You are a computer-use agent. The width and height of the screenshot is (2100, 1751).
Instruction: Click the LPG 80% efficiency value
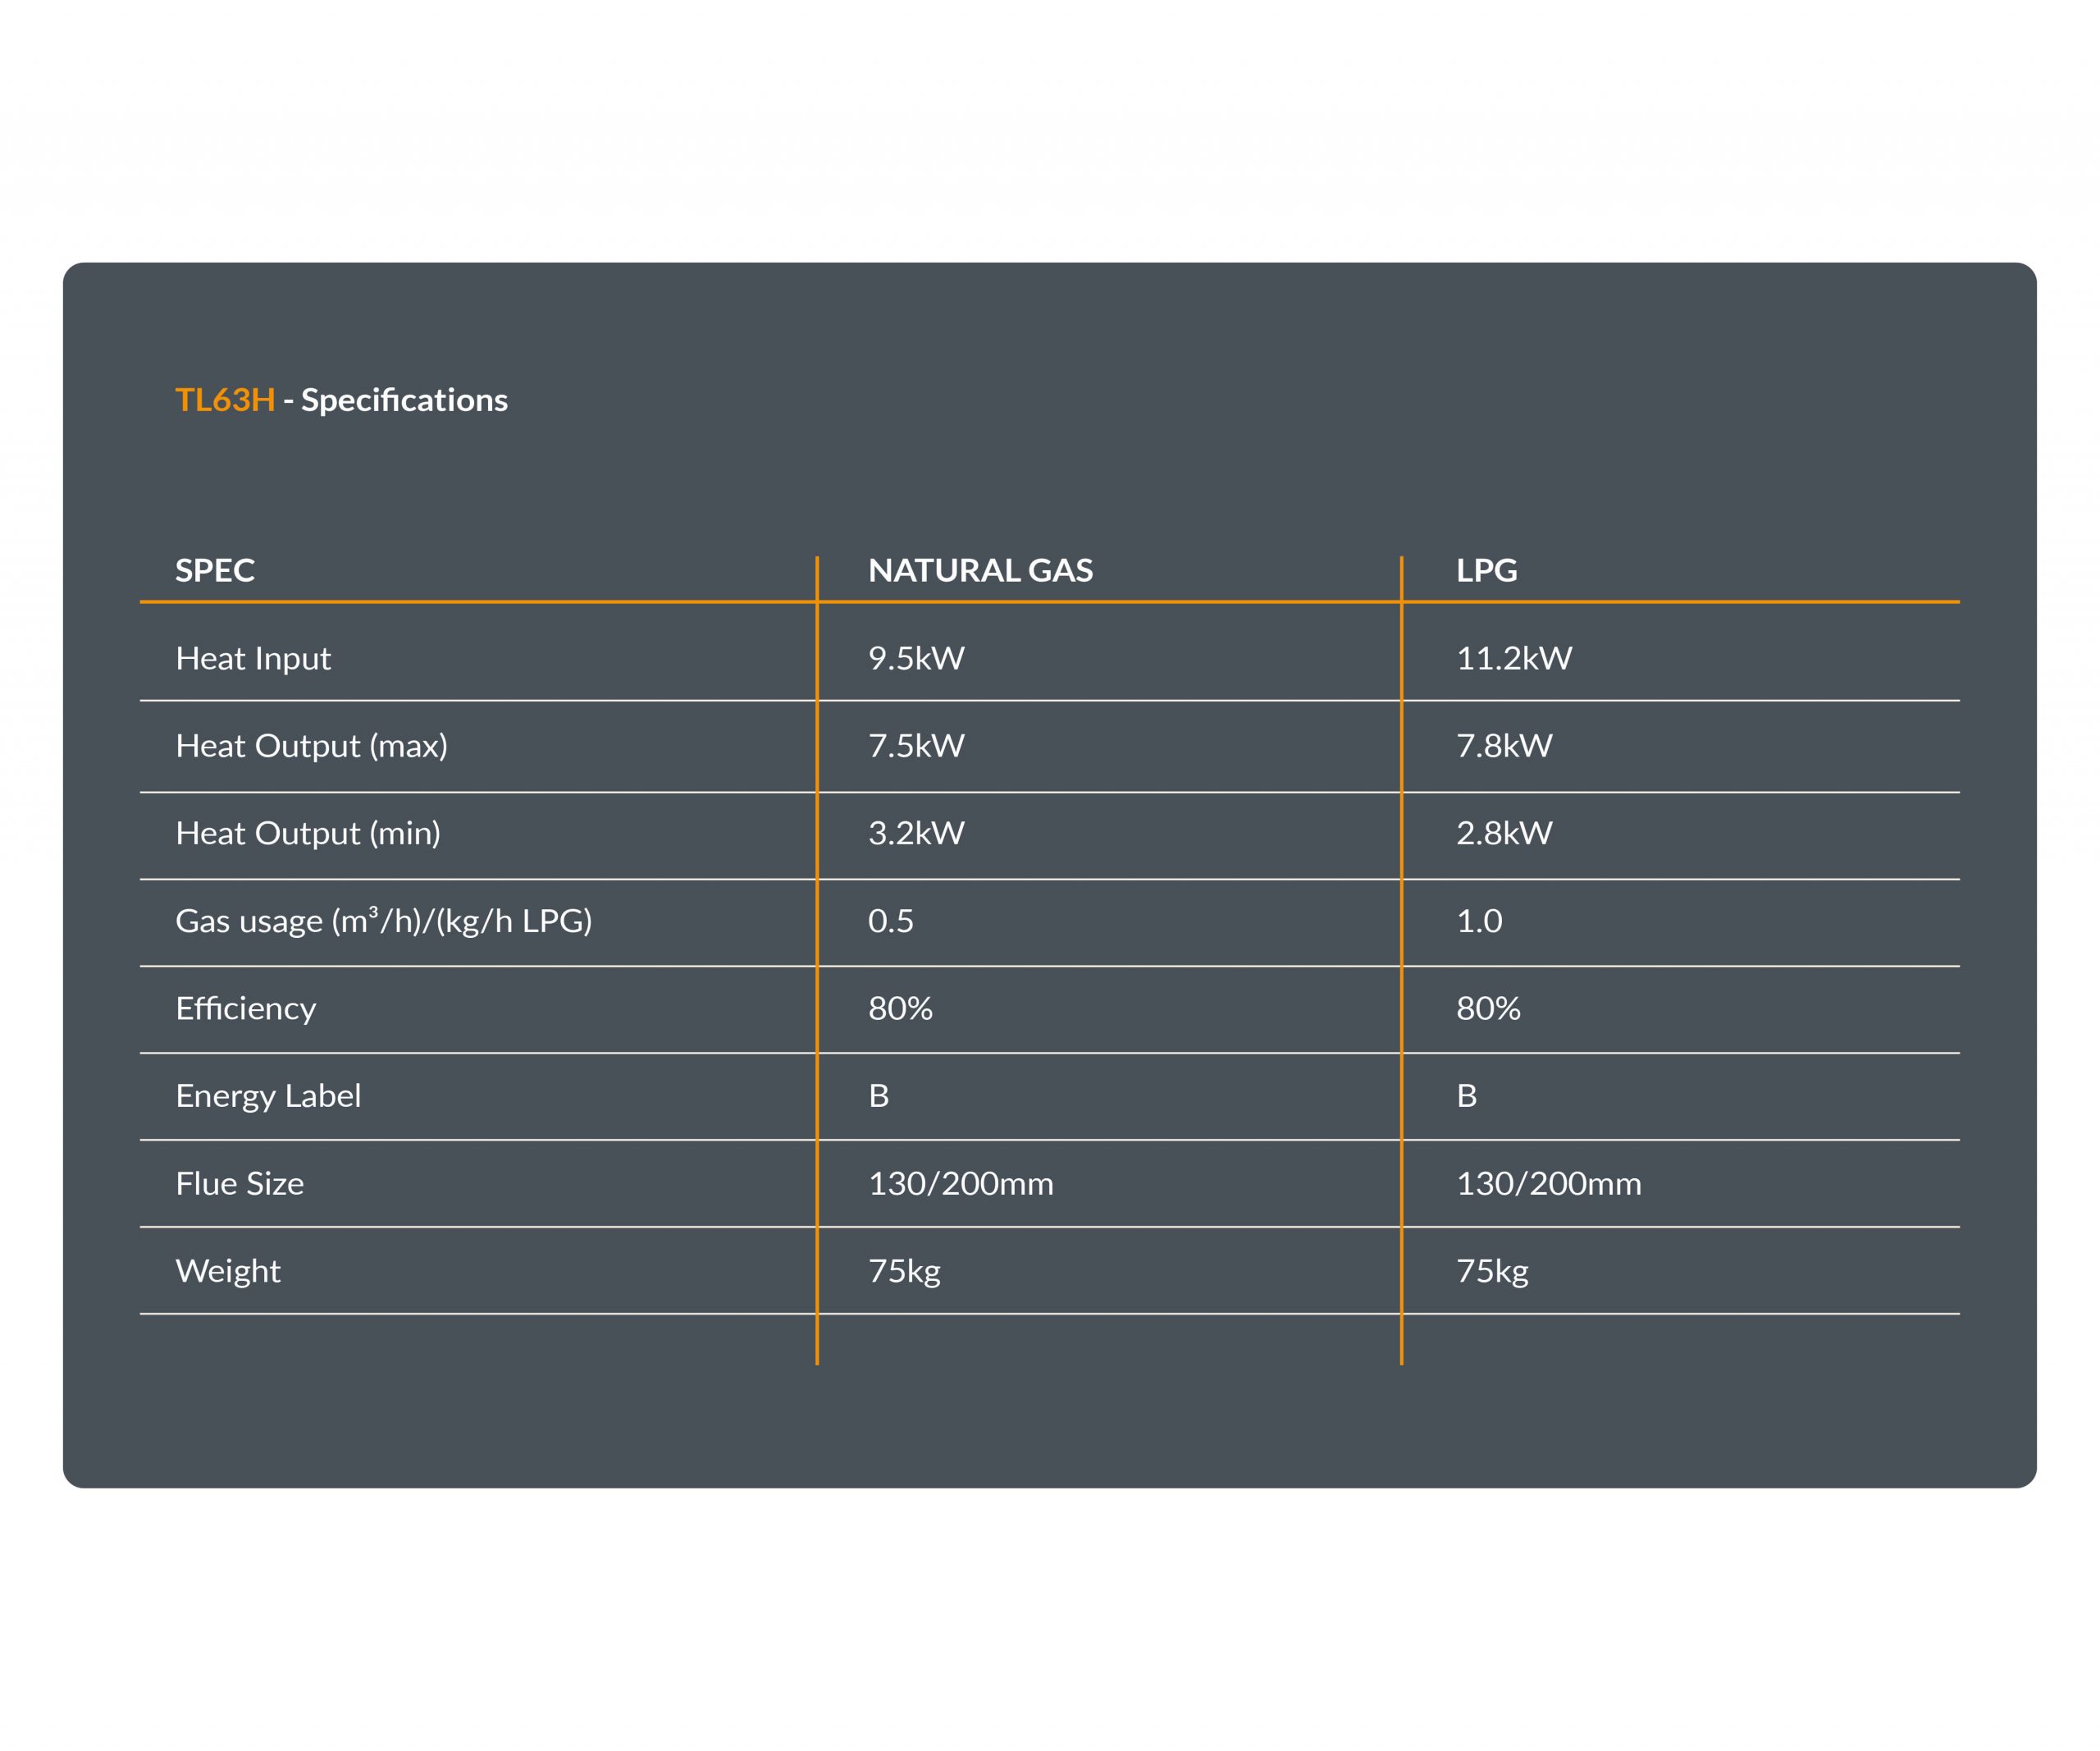point(1488,1008)
